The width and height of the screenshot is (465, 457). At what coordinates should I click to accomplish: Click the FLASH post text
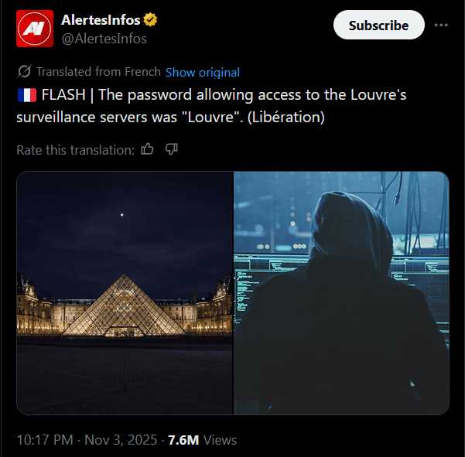(211, 106)
